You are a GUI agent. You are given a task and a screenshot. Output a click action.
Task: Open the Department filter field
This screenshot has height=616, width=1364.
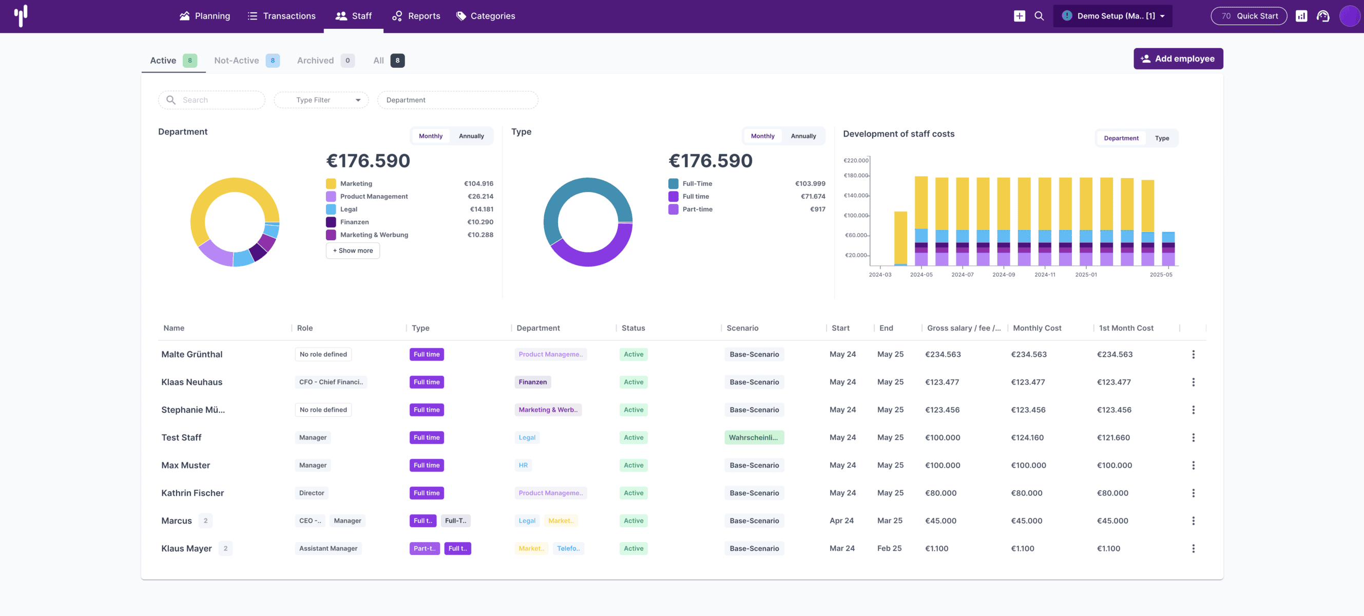pos(457,100)
